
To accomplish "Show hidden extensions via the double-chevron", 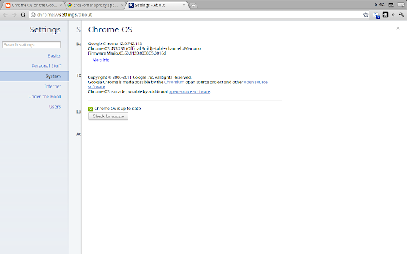I will [393, 15].
